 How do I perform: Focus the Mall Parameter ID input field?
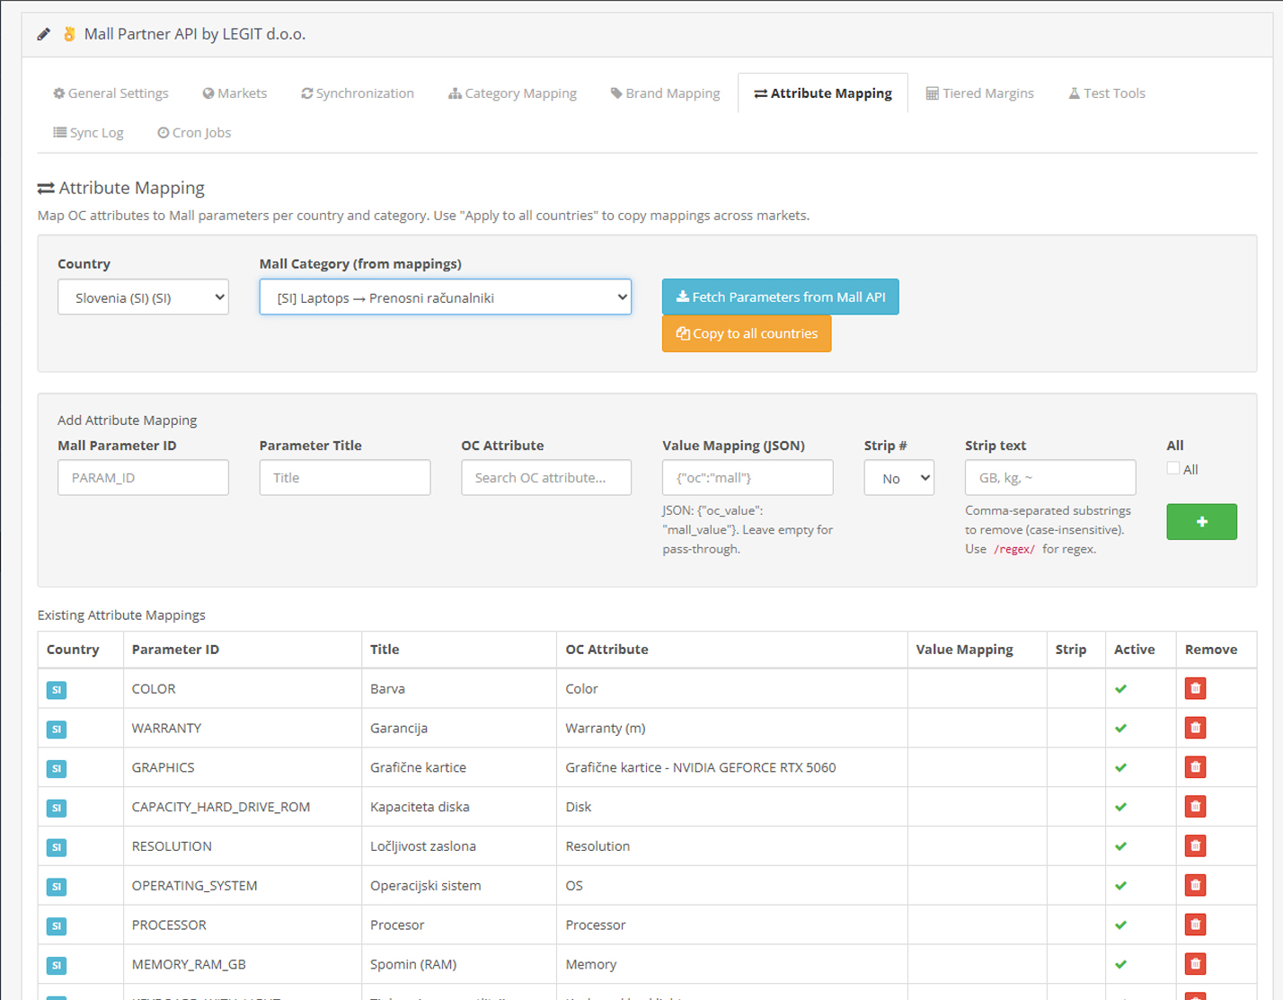pyautogui.click(x=143, y=478)
